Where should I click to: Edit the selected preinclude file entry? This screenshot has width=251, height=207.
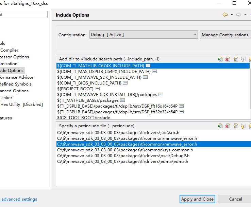236,126
